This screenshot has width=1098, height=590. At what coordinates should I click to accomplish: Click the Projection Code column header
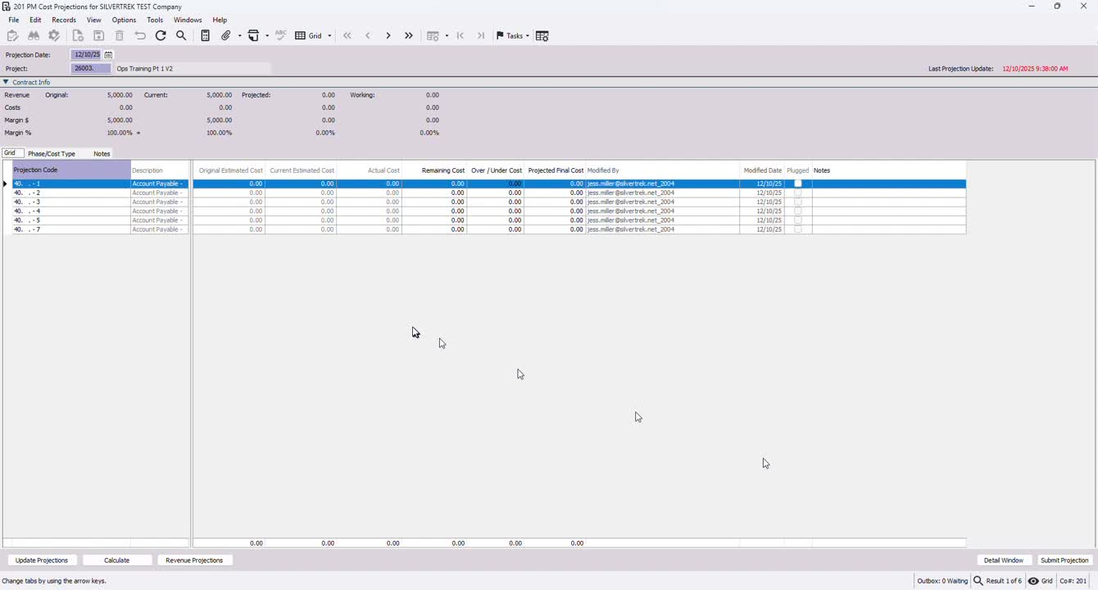pyautogui.click(x=71, y=170)
